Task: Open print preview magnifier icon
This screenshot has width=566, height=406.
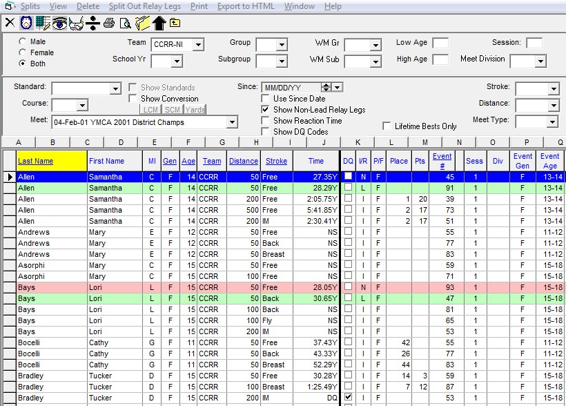Action: tap(125, 23)
